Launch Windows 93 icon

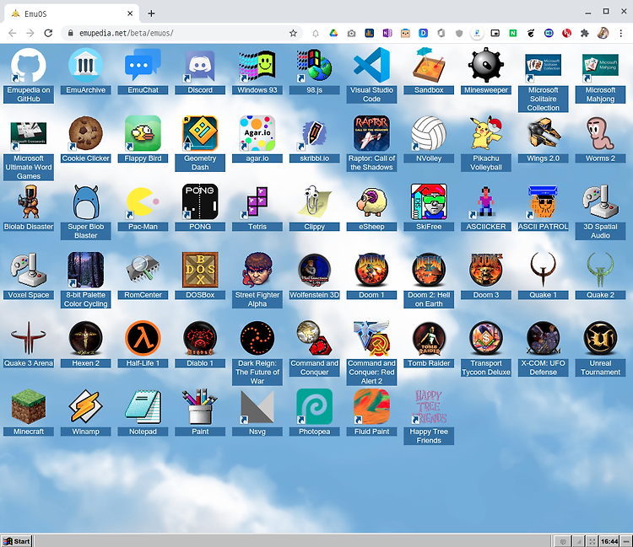[257, 65]
